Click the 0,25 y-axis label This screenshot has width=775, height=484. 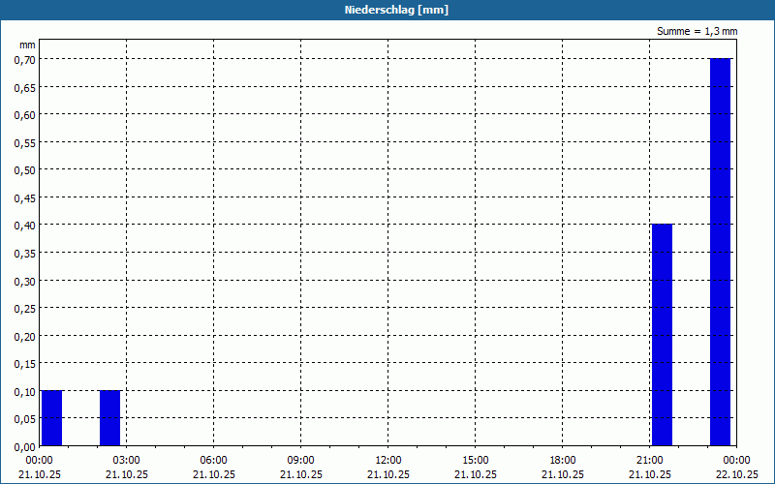[25, 309]
